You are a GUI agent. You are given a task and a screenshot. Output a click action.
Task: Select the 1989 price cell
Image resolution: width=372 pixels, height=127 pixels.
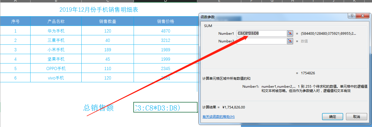coord(166,50)
